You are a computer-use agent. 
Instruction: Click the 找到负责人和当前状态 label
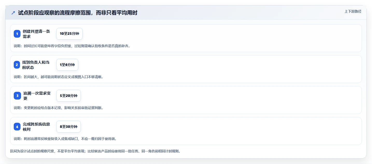36,65
